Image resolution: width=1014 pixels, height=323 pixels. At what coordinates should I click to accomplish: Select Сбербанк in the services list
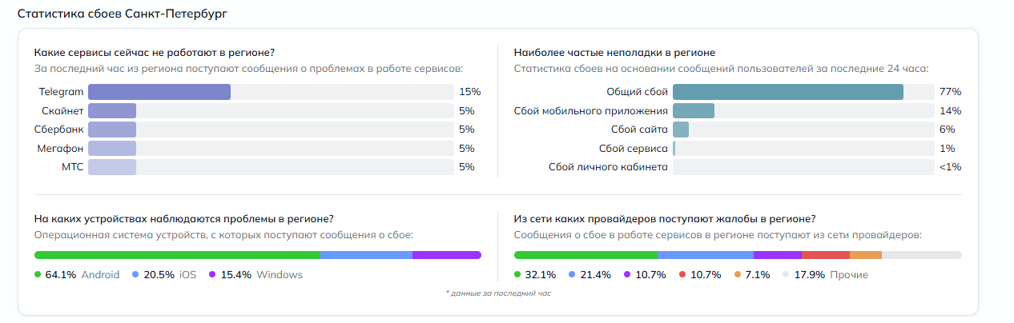click(62, 130)
